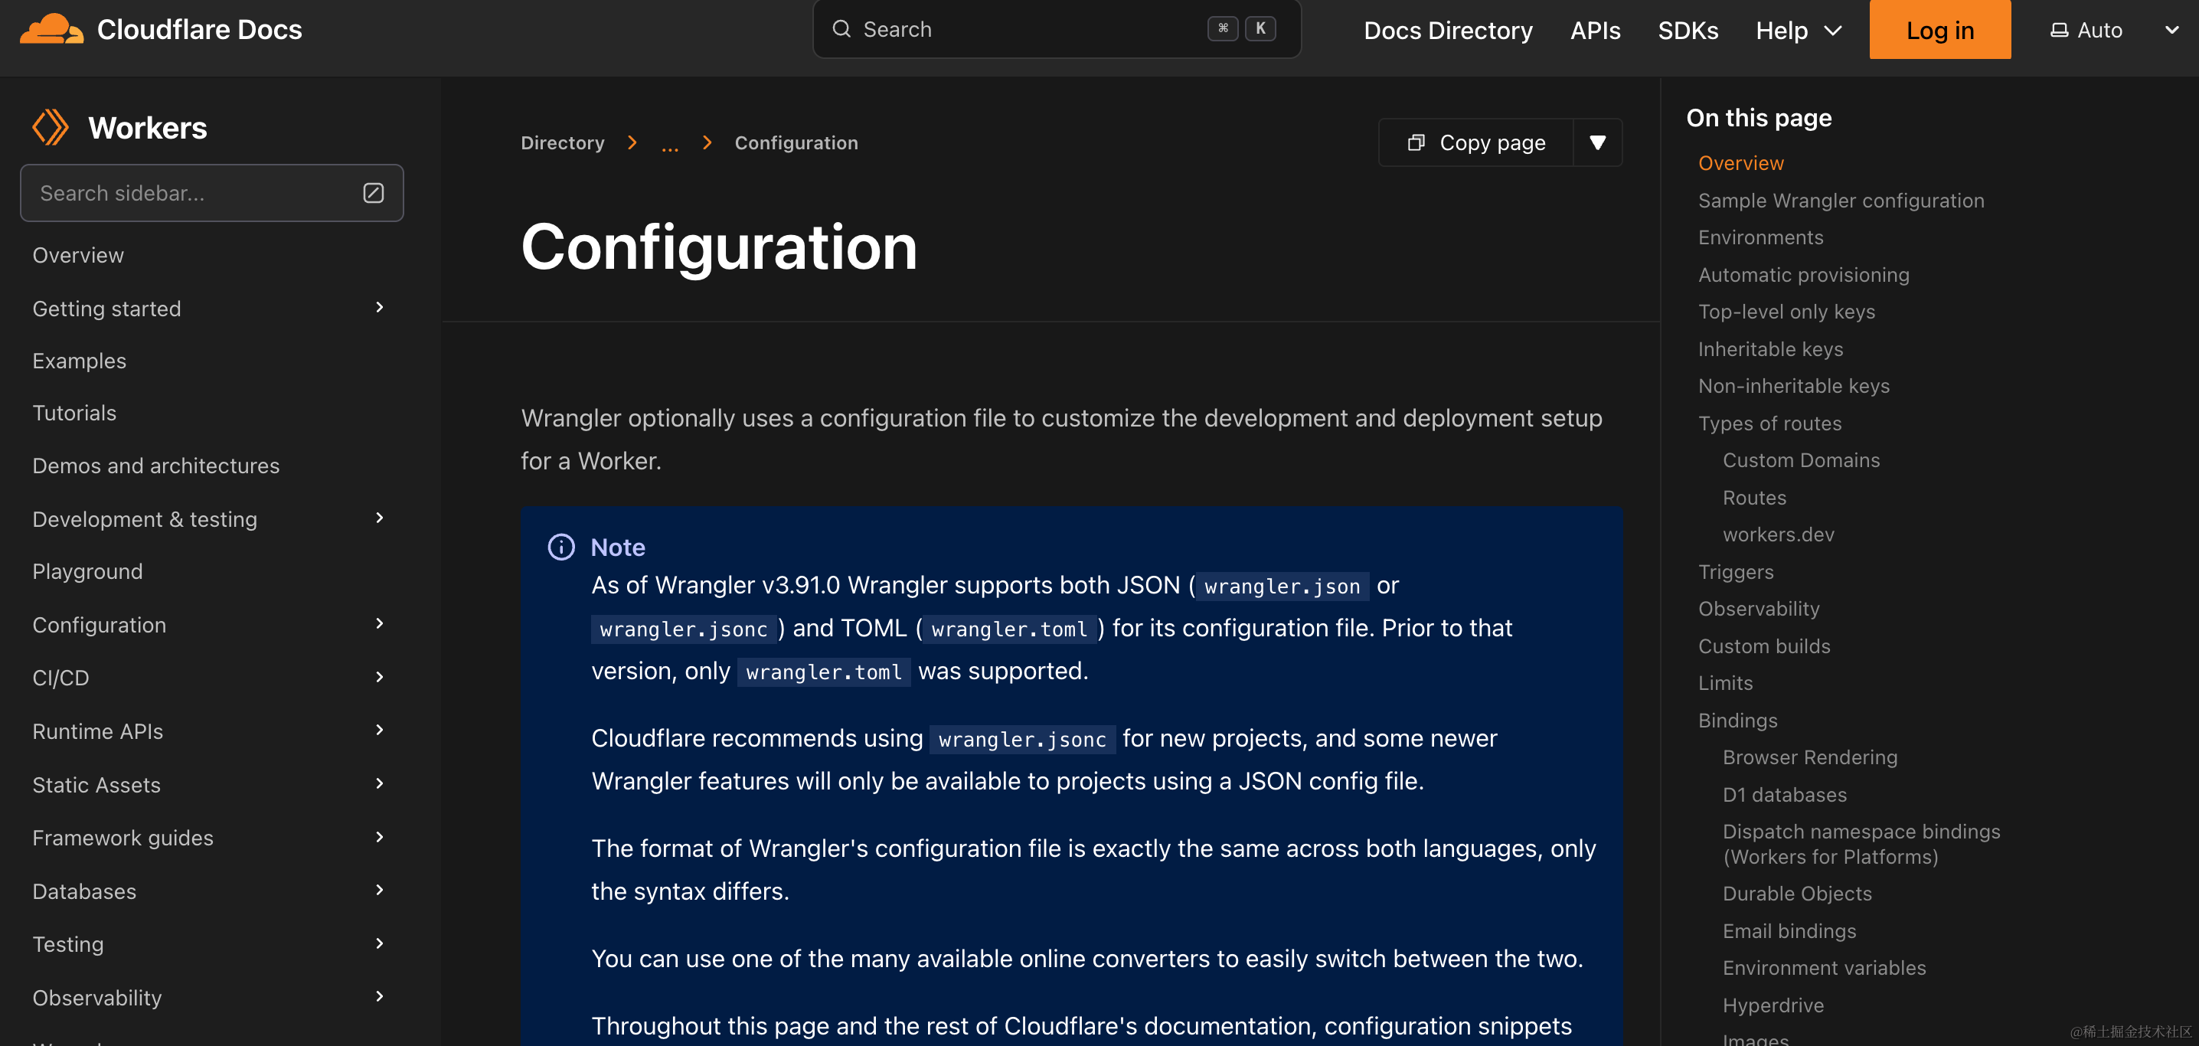Viewport: 2199px width, 1046px height.
Task: Click the search magnifier icon
Action: pos(841,29)
